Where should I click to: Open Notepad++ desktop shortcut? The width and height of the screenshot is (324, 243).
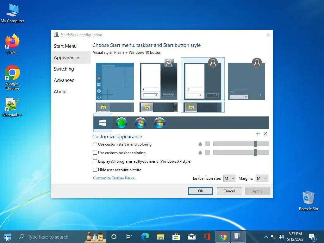[x=12, y=107]
